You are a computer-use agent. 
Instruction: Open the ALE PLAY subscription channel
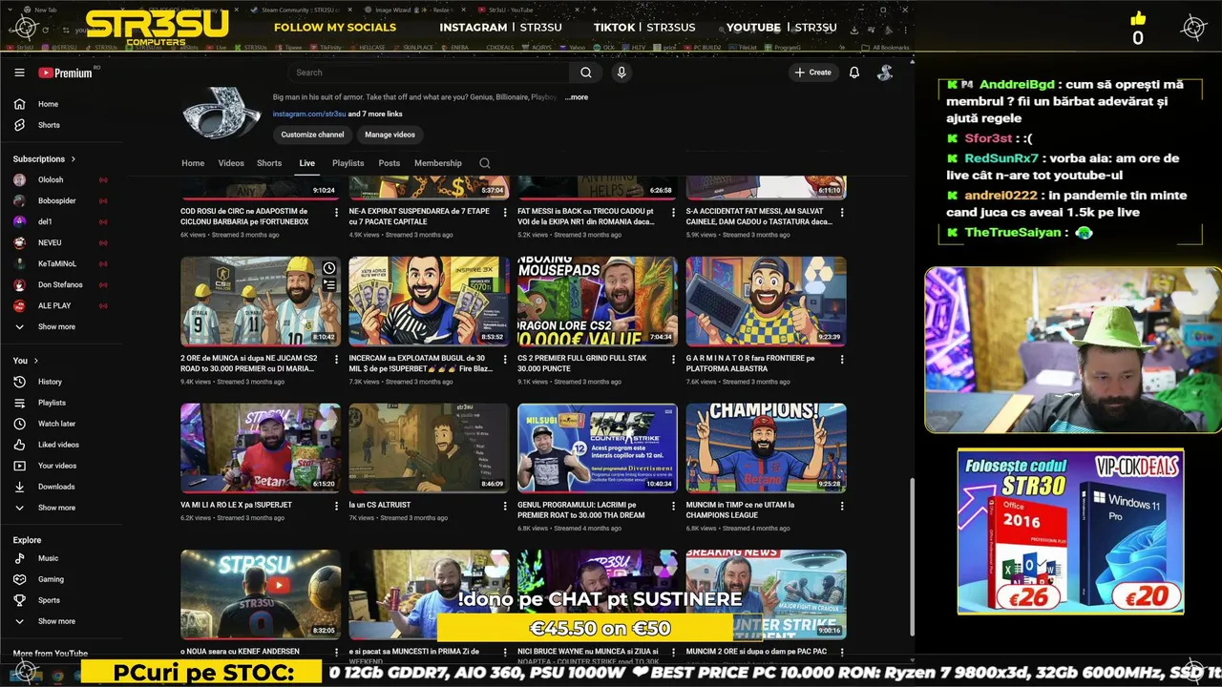click(x=59, y=305)
